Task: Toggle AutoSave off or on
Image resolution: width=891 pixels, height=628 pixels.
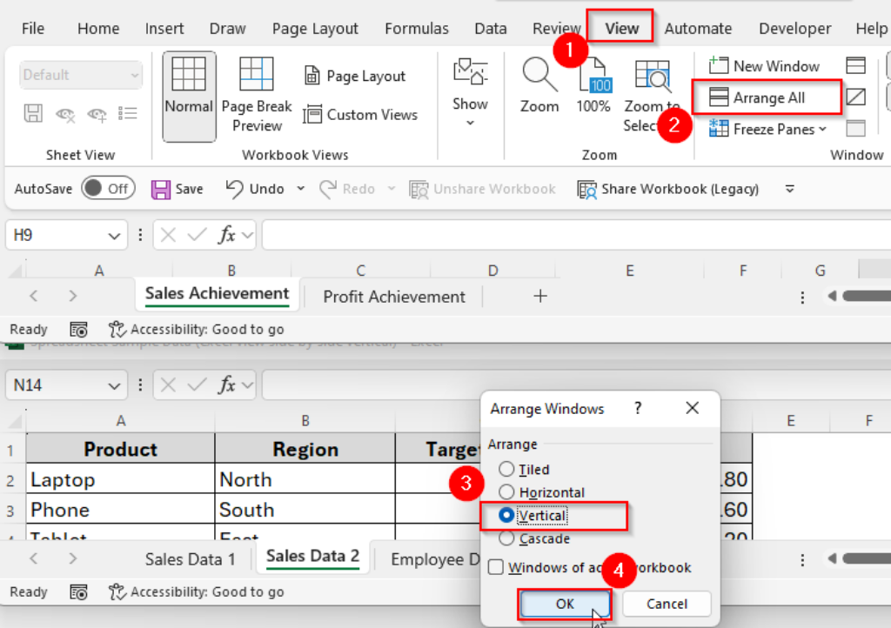Action: point(108,187)
